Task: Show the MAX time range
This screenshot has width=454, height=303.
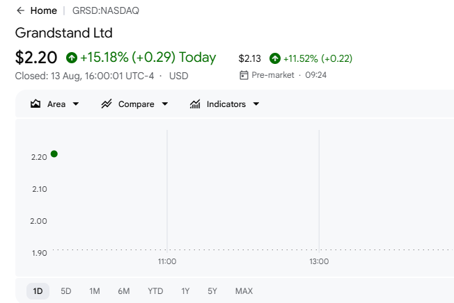Action: coord(244,291)
